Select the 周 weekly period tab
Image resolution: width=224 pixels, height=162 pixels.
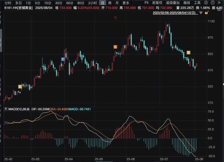(109, 2)
